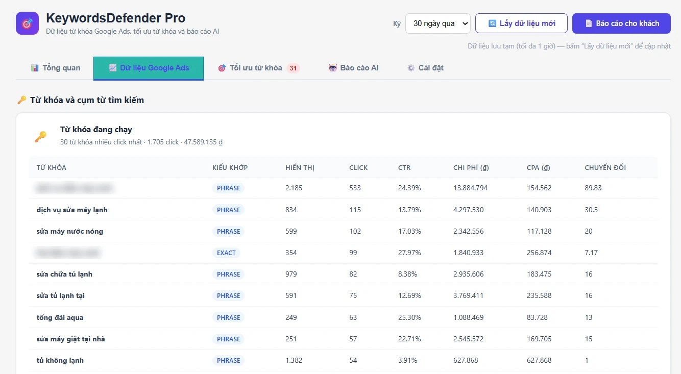Click the CTR column header
This screenshot has height=374, width=681.
[404, 168]
